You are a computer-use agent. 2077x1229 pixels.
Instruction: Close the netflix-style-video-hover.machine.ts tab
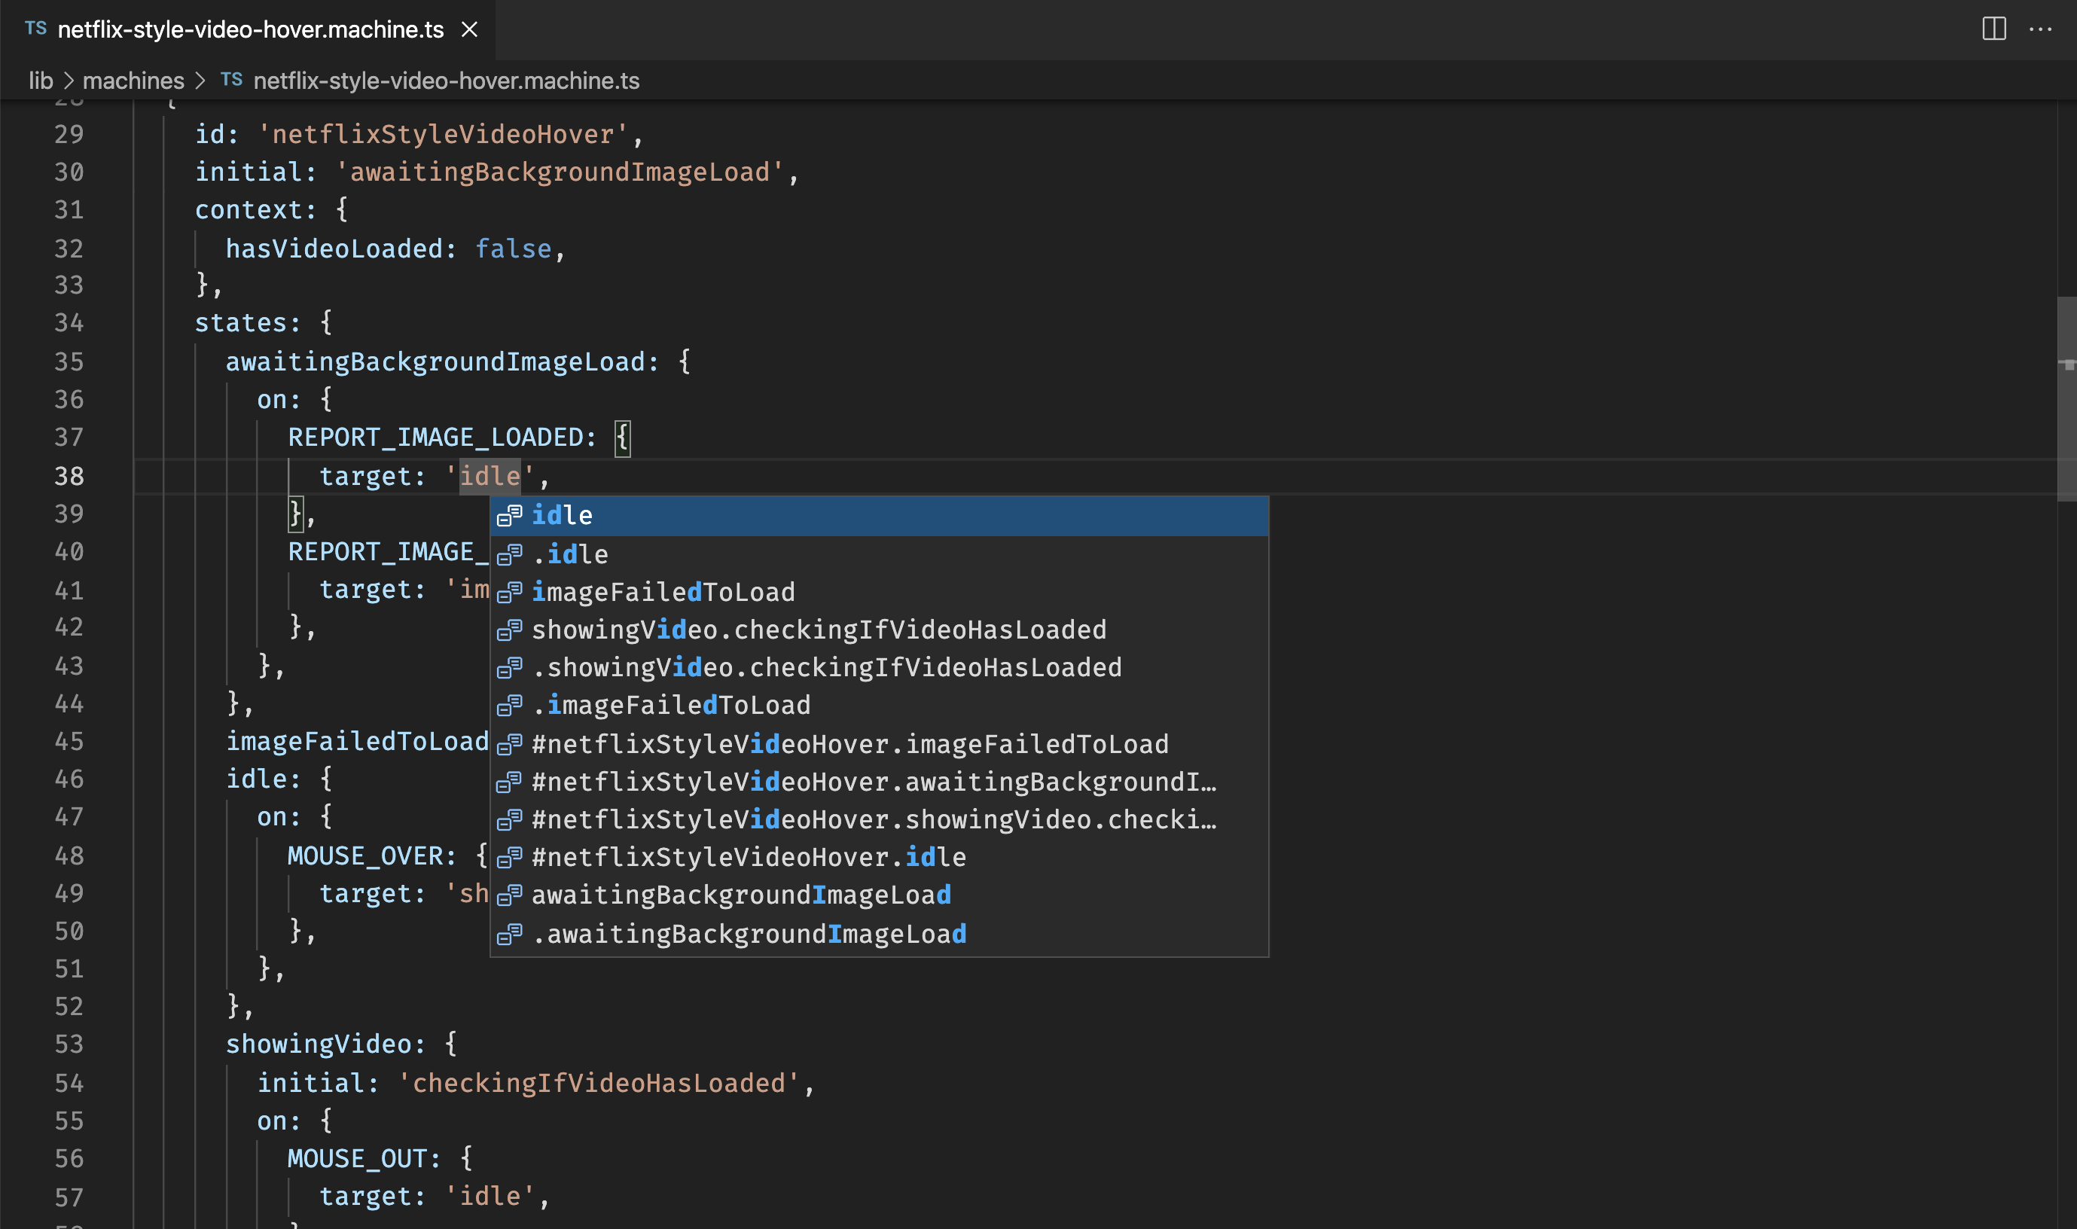[470, 30]
